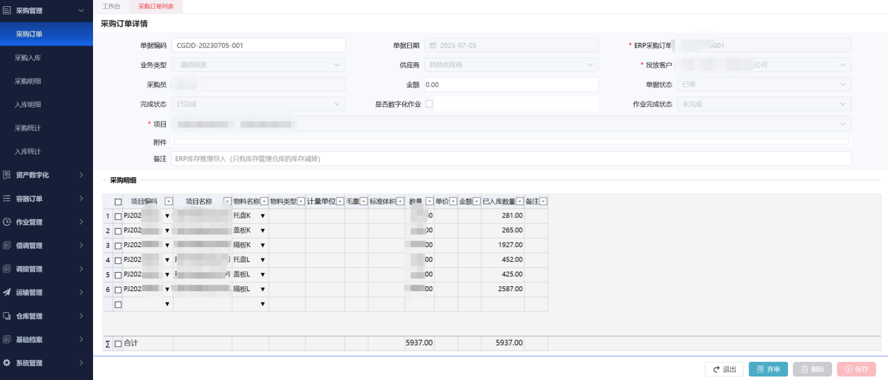Click the Σ sum icon in total row
The height and width of the screenshot is (380, 888).
(107, 344)
